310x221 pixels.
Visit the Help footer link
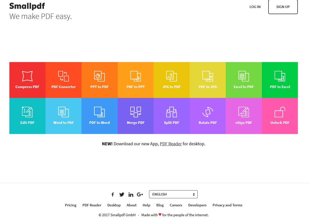point(146,205)
